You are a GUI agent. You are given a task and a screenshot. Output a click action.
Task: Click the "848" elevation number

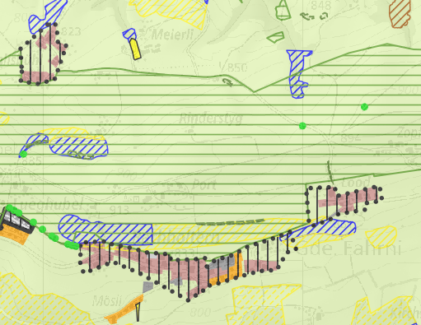click(x=321, y=6)
